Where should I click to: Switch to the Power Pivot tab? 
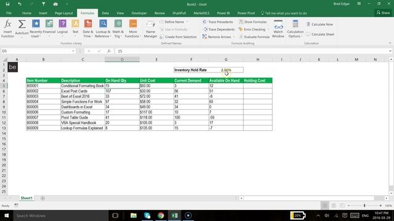pos(246,13)
